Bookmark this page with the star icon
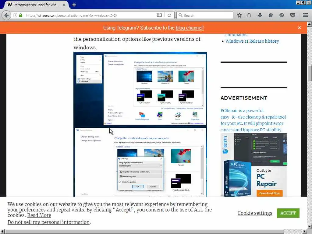 tap(239, 15)
